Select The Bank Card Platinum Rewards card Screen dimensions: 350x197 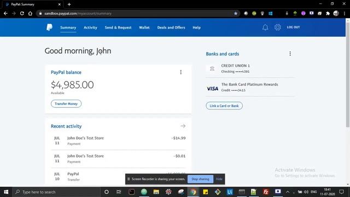[x=250, y=87]
